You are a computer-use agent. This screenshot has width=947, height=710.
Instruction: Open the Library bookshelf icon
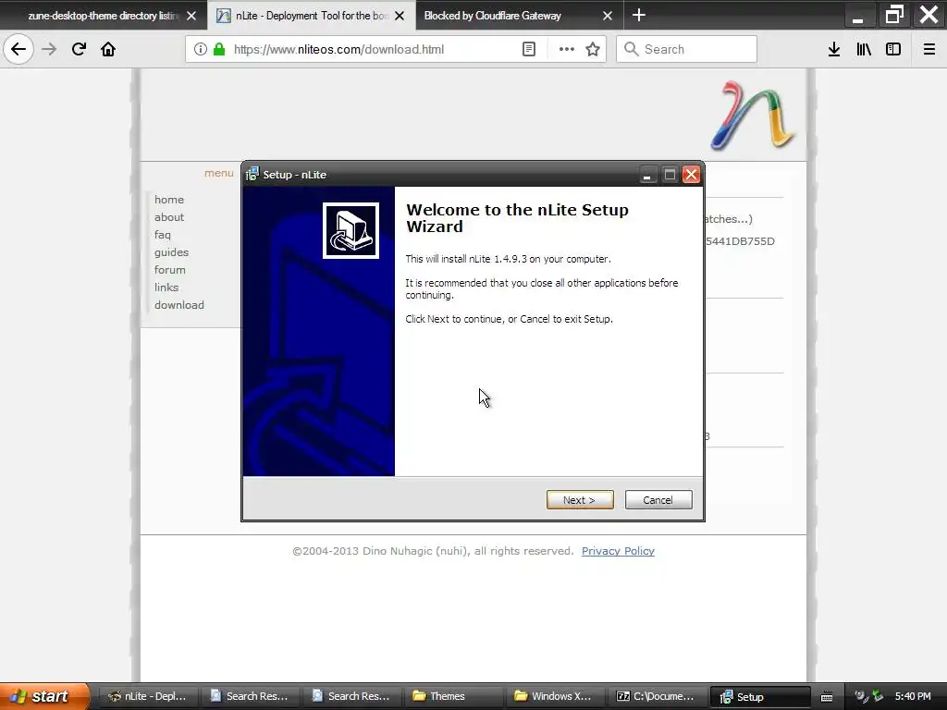click(864, 50)
